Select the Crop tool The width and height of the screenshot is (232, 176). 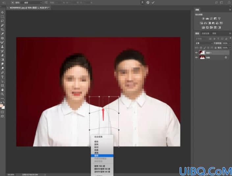coord(2,29)
